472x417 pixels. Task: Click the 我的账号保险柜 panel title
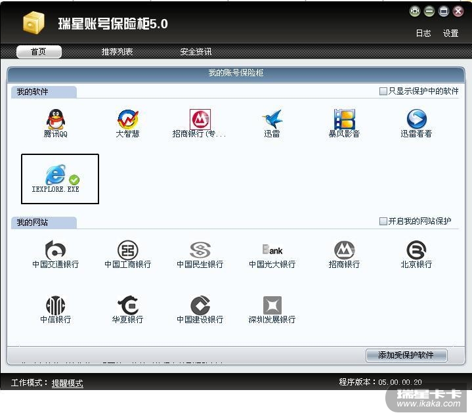click(x=236, y=73)
